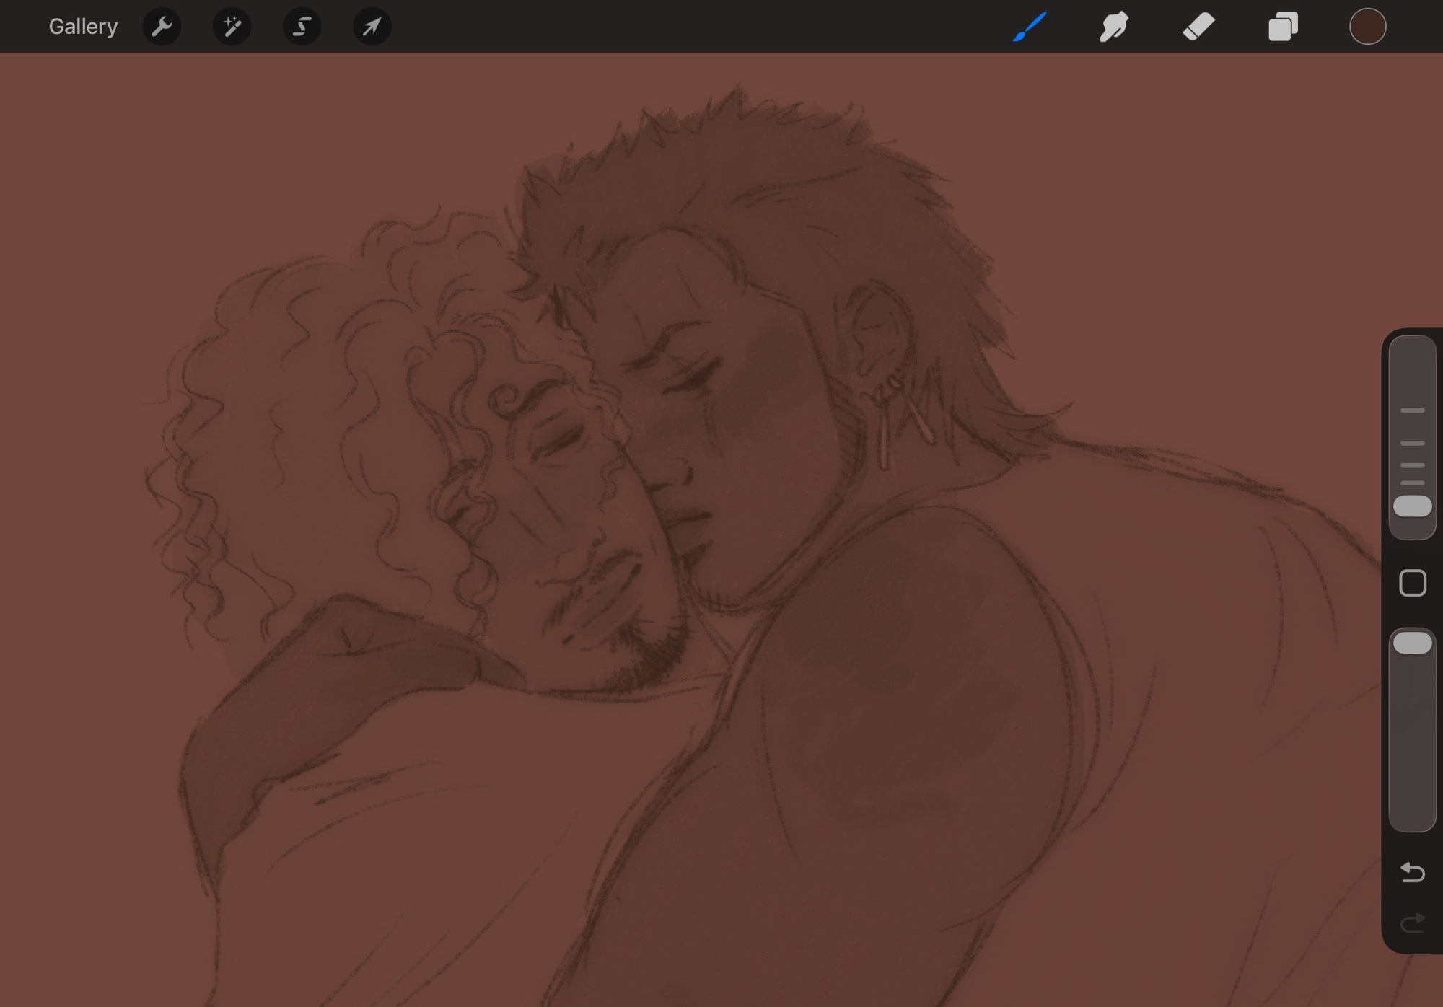The width and height of the screenshot is (1443, 1007).
Task: Click the redo arrow
Action: coord(1412,923)
